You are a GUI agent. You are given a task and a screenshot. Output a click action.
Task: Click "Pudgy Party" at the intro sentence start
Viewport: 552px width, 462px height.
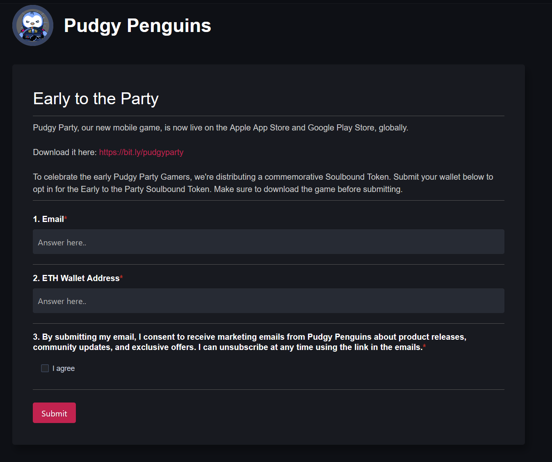(x=55, y=128)
